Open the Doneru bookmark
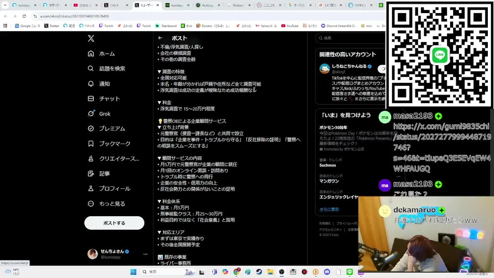The height and width of the screenshot is (278, 494). click(x=213, y=26)
